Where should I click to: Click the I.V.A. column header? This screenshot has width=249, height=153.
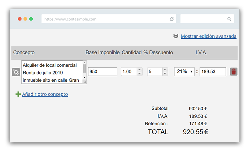pyautogui.click(x=201, y=53)
